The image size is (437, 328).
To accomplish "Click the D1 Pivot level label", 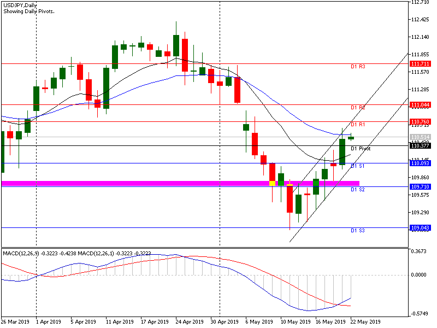I will click(x=361, y=149).
